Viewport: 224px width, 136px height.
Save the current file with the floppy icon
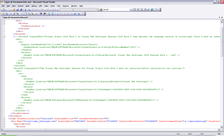(x=17, y=9)
